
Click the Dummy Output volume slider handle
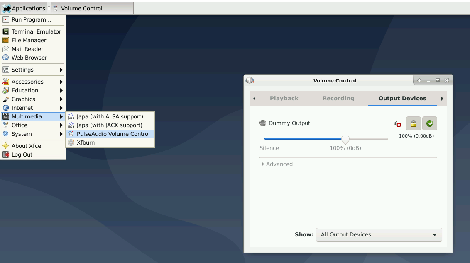click(x=345, y=139)
